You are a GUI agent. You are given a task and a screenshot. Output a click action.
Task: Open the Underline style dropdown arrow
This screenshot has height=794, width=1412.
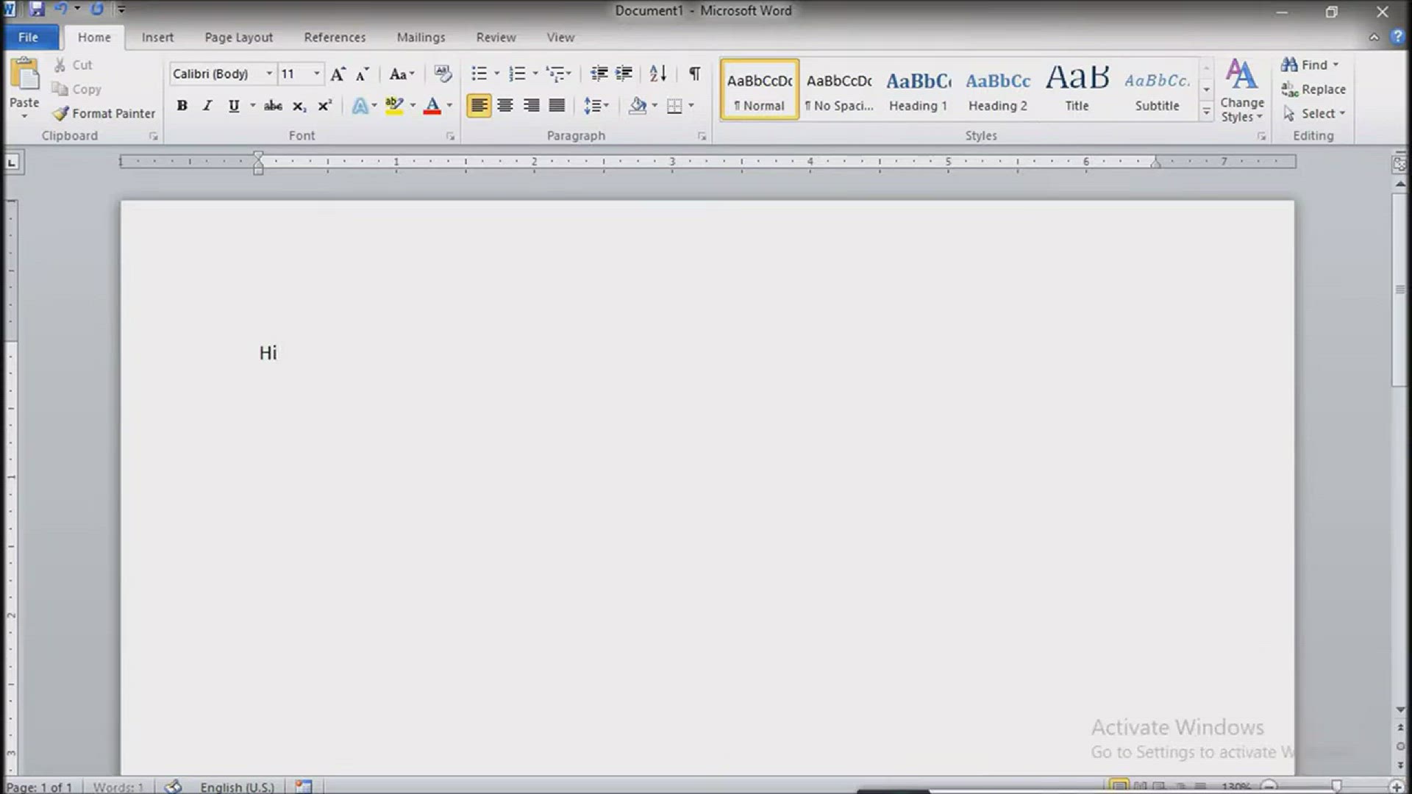[x=252, y=106]
